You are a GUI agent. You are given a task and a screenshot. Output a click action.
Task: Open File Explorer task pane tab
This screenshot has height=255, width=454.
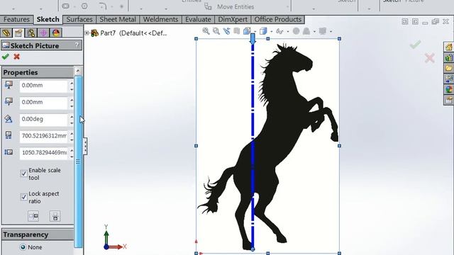[x=449, y=68]
